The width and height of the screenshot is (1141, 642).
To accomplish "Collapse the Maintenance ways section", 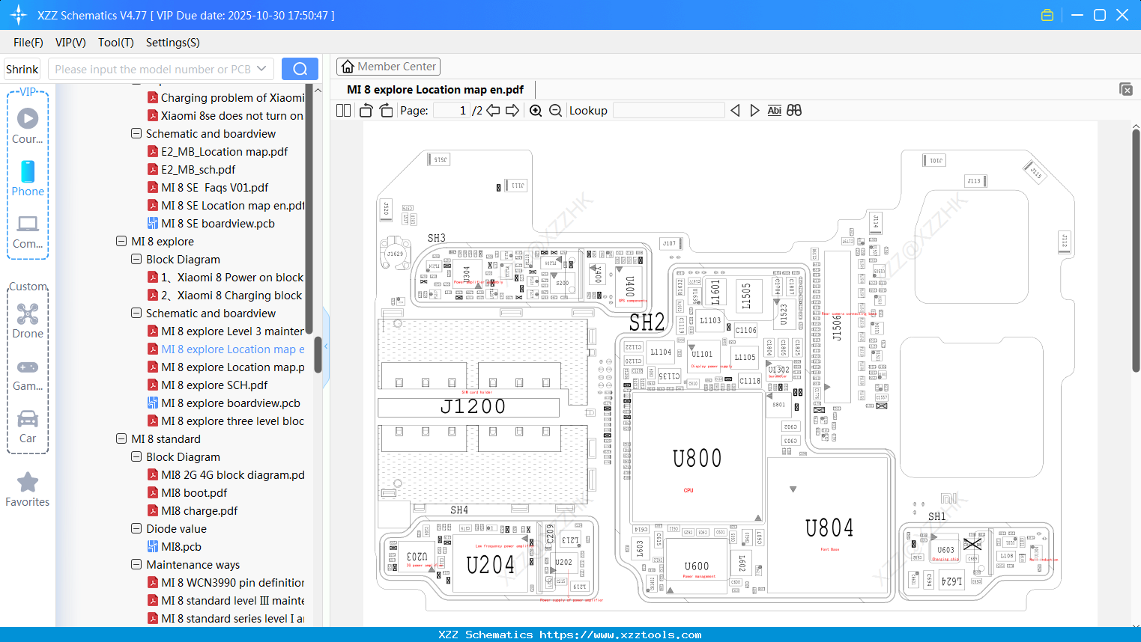I will tap(136, 564).
